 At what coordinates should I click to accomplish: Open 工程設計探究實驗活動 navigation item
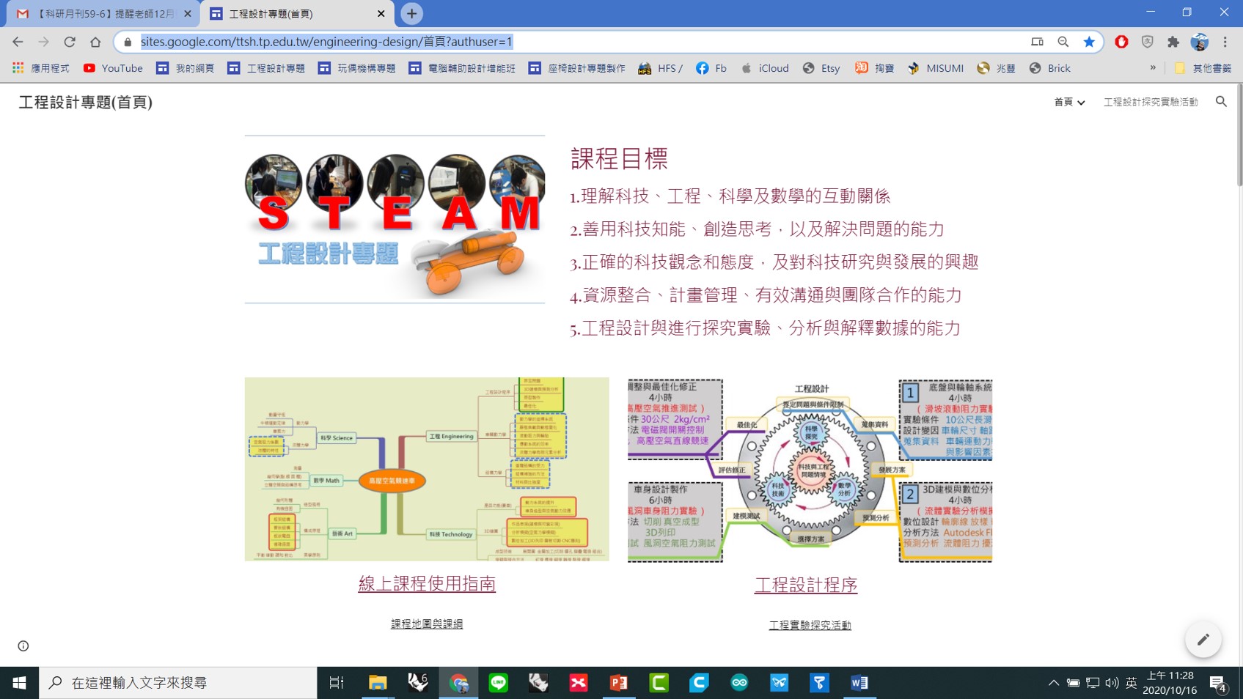point(1151,102)
